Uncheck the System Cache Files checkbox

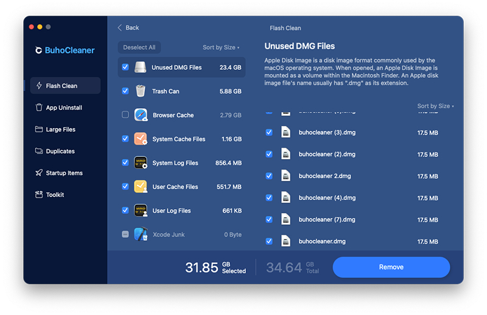click(125, 139)
